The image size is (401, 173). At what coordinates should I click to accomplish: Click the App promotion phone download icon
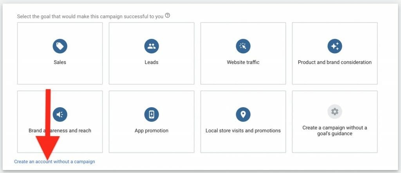coord(151,114)
